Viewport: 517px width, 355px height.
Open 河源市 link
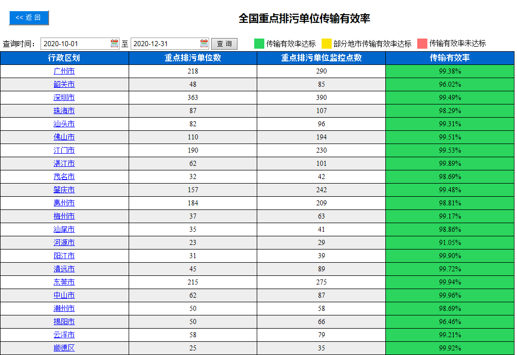pyautogui.click(x=64, y=243)
